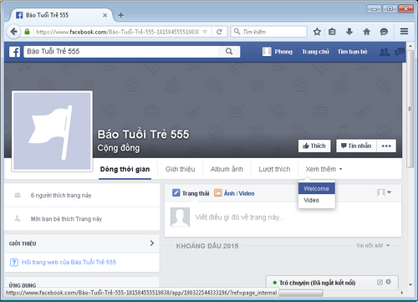Click the page flag profile picture

(52, 131)
